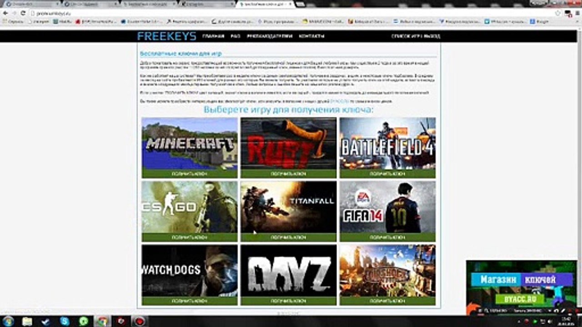Open the РЕКЛАМОДАТЕЛЯМ nav item
Screen dimensions: 582x327
point(270,36)
